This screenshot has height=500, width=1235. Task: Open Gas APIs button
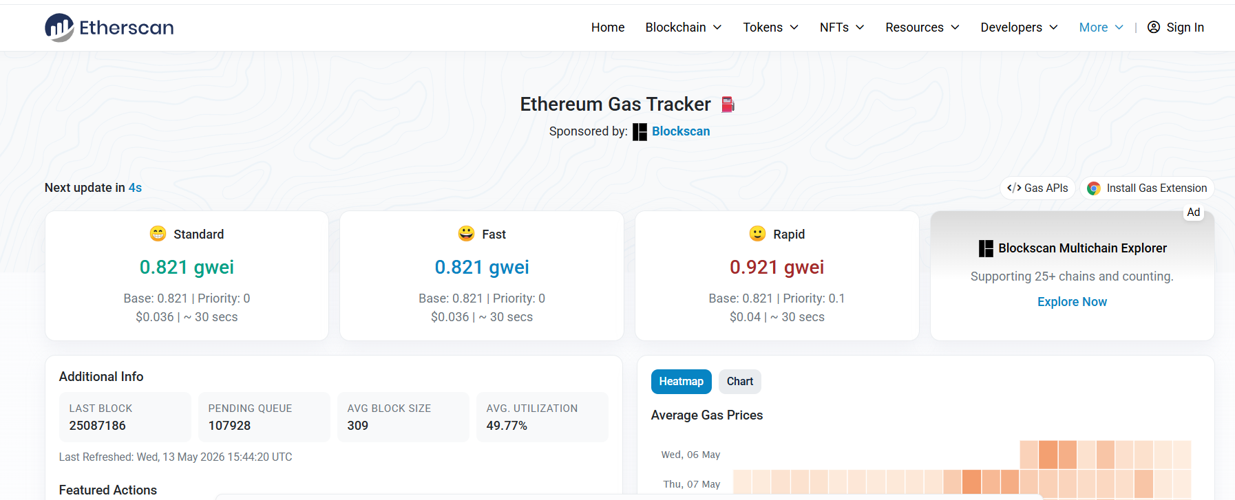(x=1037, y=188)
